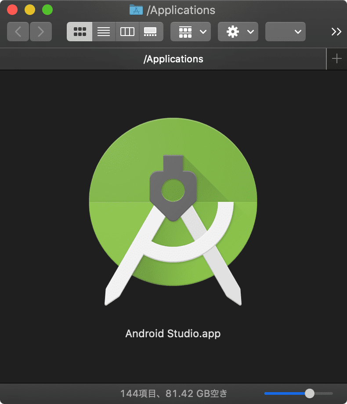The width and height of the screenshot is (347, 404).
Task: Minimize the window with yellow button
Action: 30,10
